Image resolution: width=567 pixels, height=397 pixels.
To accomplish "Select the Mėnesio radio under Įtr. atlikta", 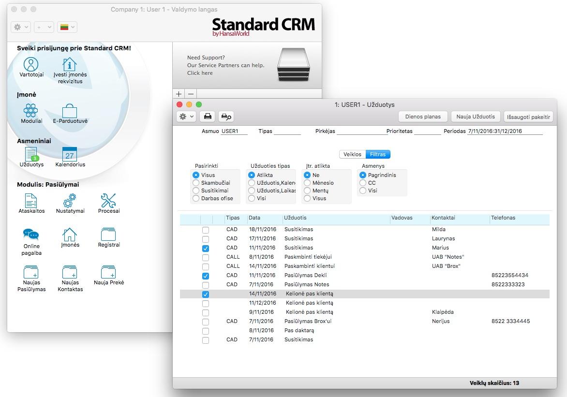I will coord(307,183).
